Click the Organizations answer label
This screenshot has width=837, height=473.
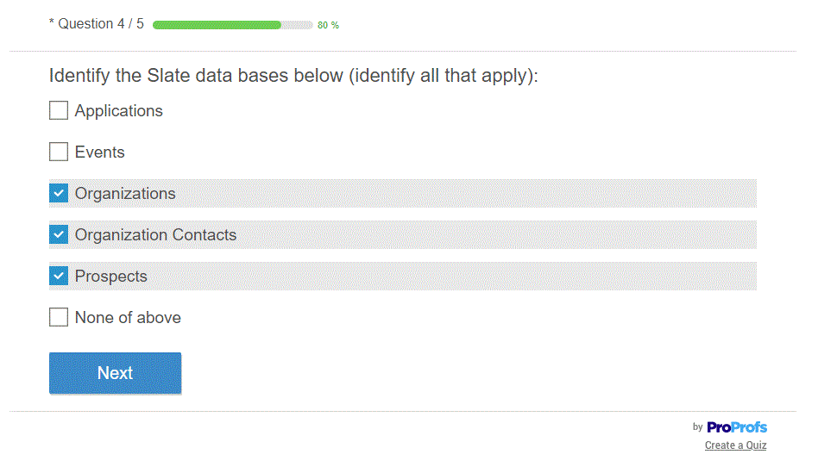pos(125,194)
